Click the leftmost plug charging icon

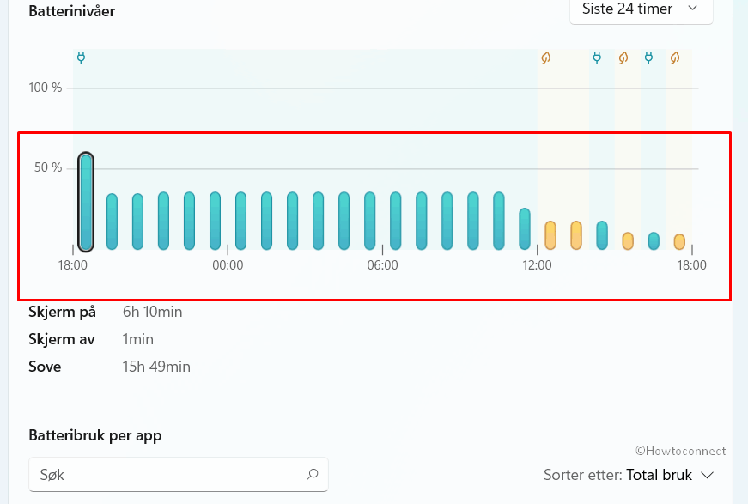(82, 58)
